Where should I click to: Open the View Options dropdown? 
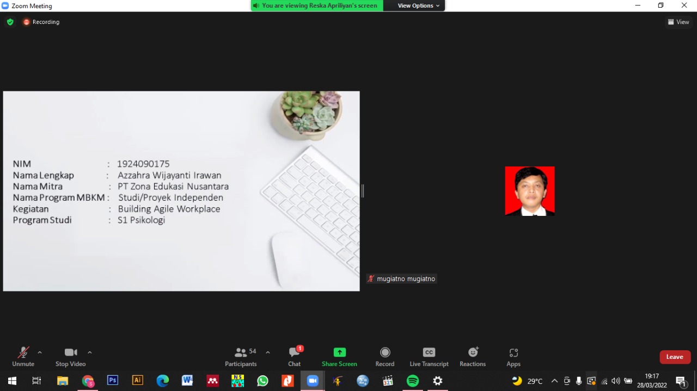[x=418, y=5]
